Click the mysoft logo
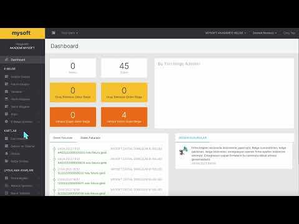299x224 pixels. tap(21, 33)
